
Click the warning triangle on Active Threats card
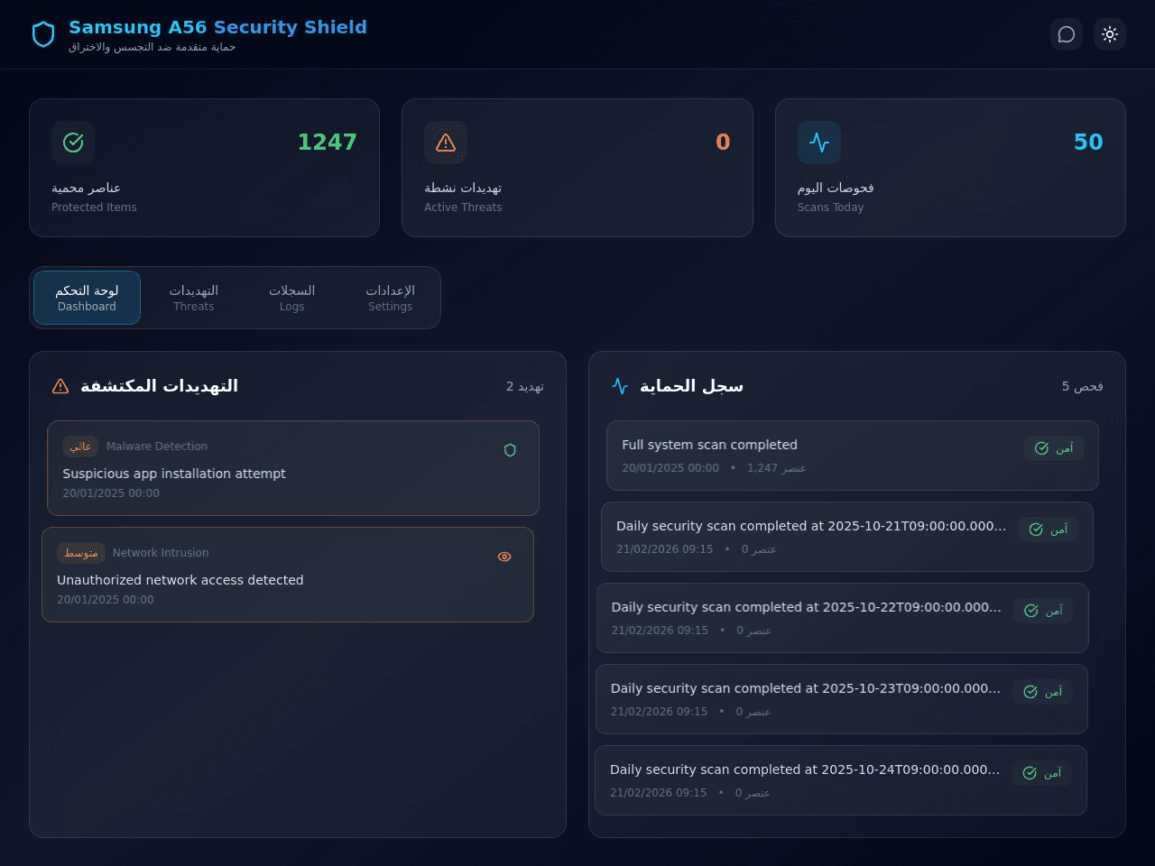click(x=446, y=143)
